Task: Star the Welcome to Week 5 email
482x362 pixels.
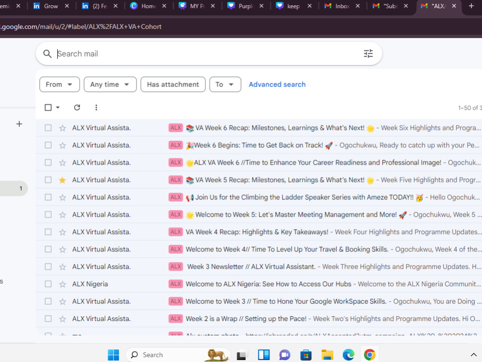Action: click(x=62, y=215)
